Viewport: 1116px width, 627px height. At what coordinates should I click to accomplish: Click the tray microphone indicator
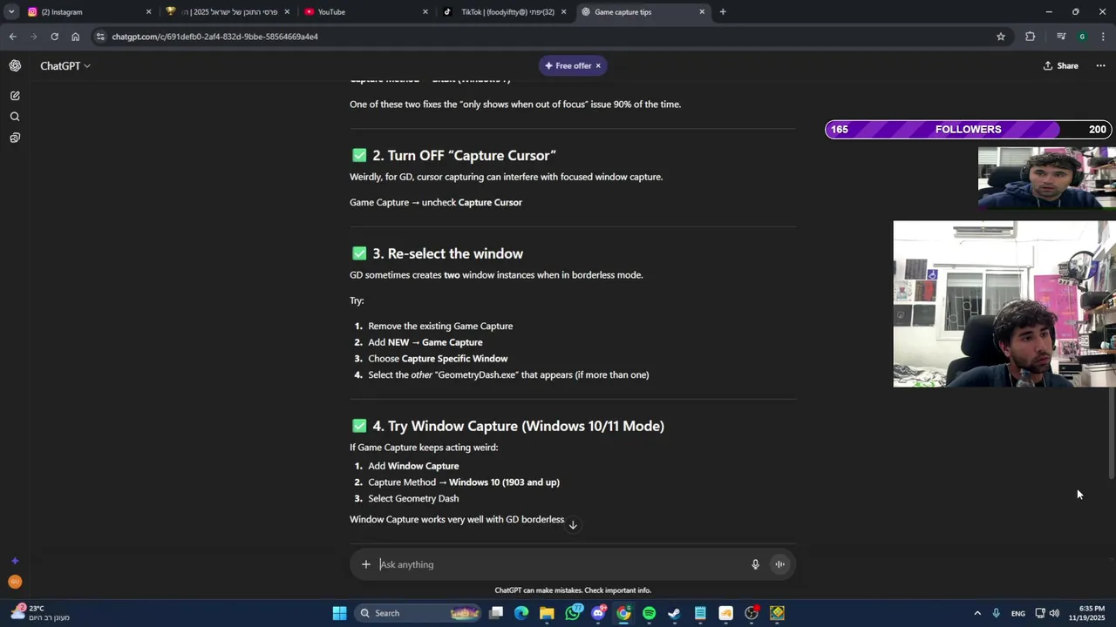pyautogui.click(x=996, y=613)
